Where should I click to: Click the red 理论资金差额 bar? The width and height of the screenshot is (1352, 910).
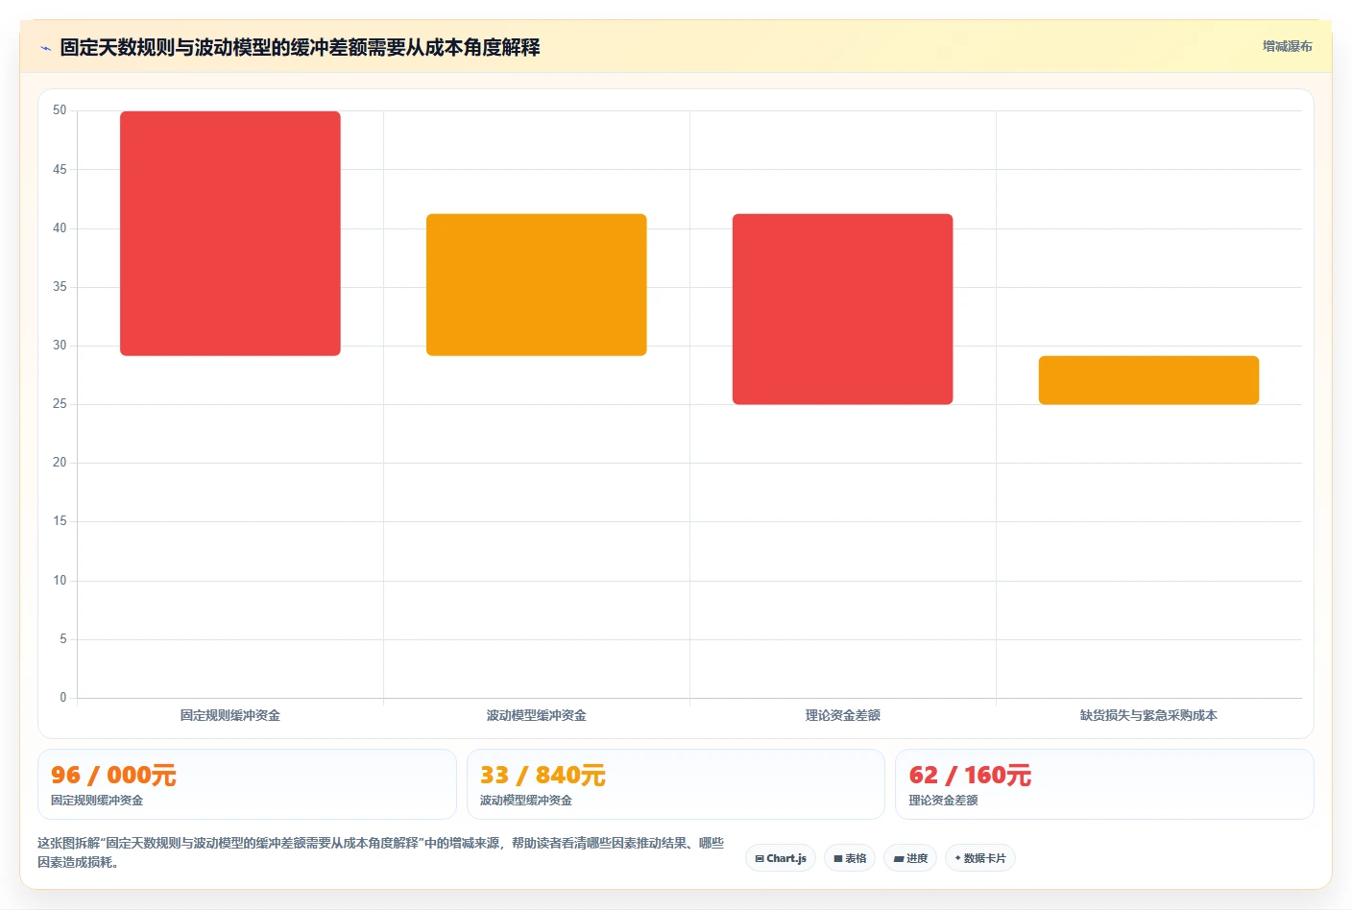coord(843,309)
